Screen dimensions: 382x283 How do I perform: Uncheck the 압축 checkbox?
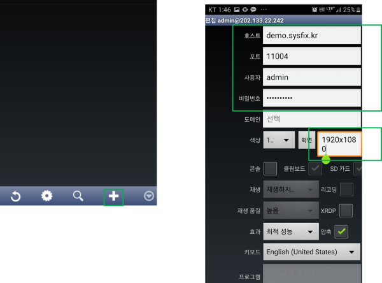(341, 231)
